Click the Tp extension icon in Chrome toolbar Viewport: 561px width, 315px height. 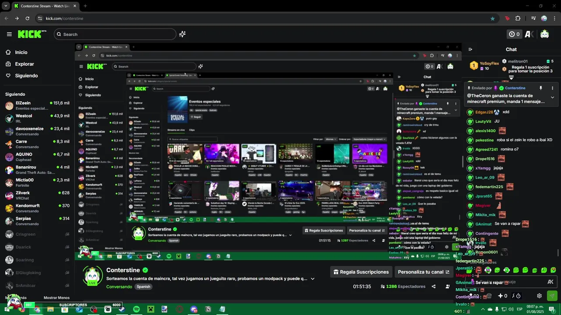507,18
